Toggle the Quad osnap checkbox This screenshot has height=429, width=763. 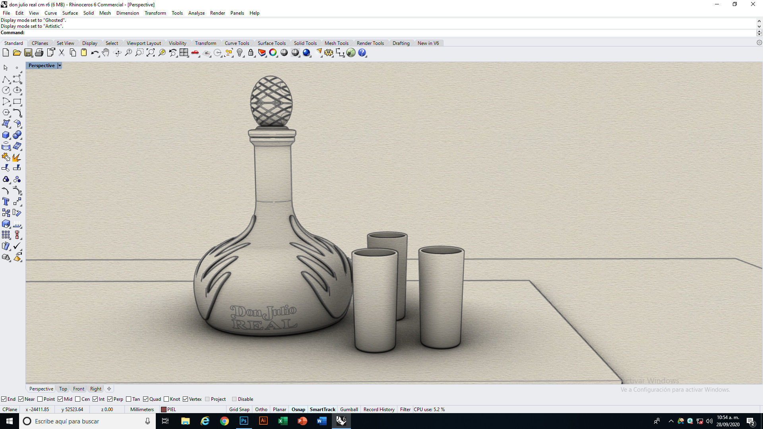pyautogui.click(x=146, y=399)
